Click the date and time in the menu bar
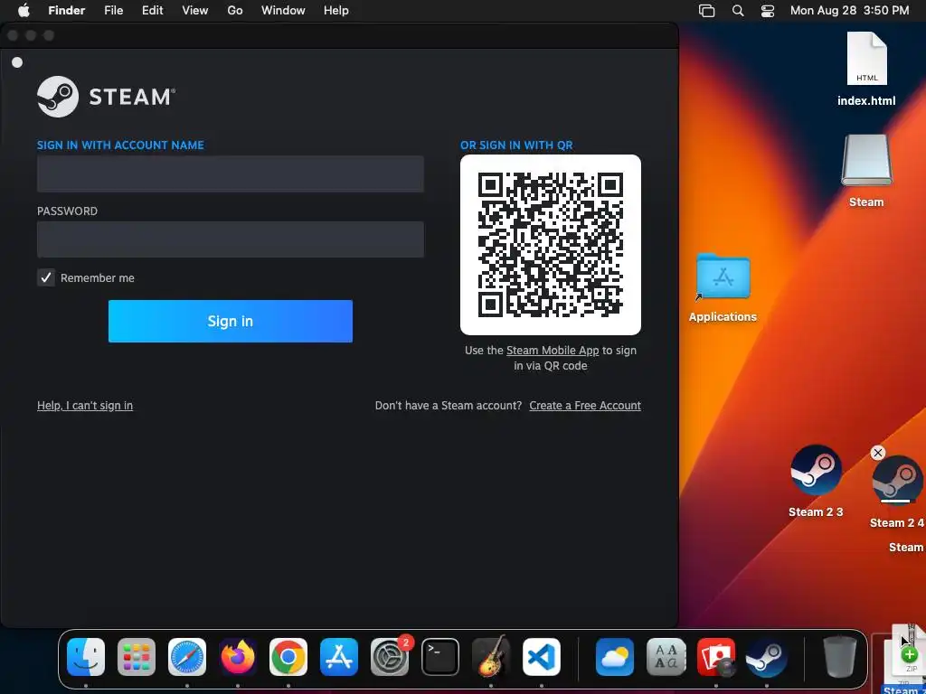 click(849, 10)
